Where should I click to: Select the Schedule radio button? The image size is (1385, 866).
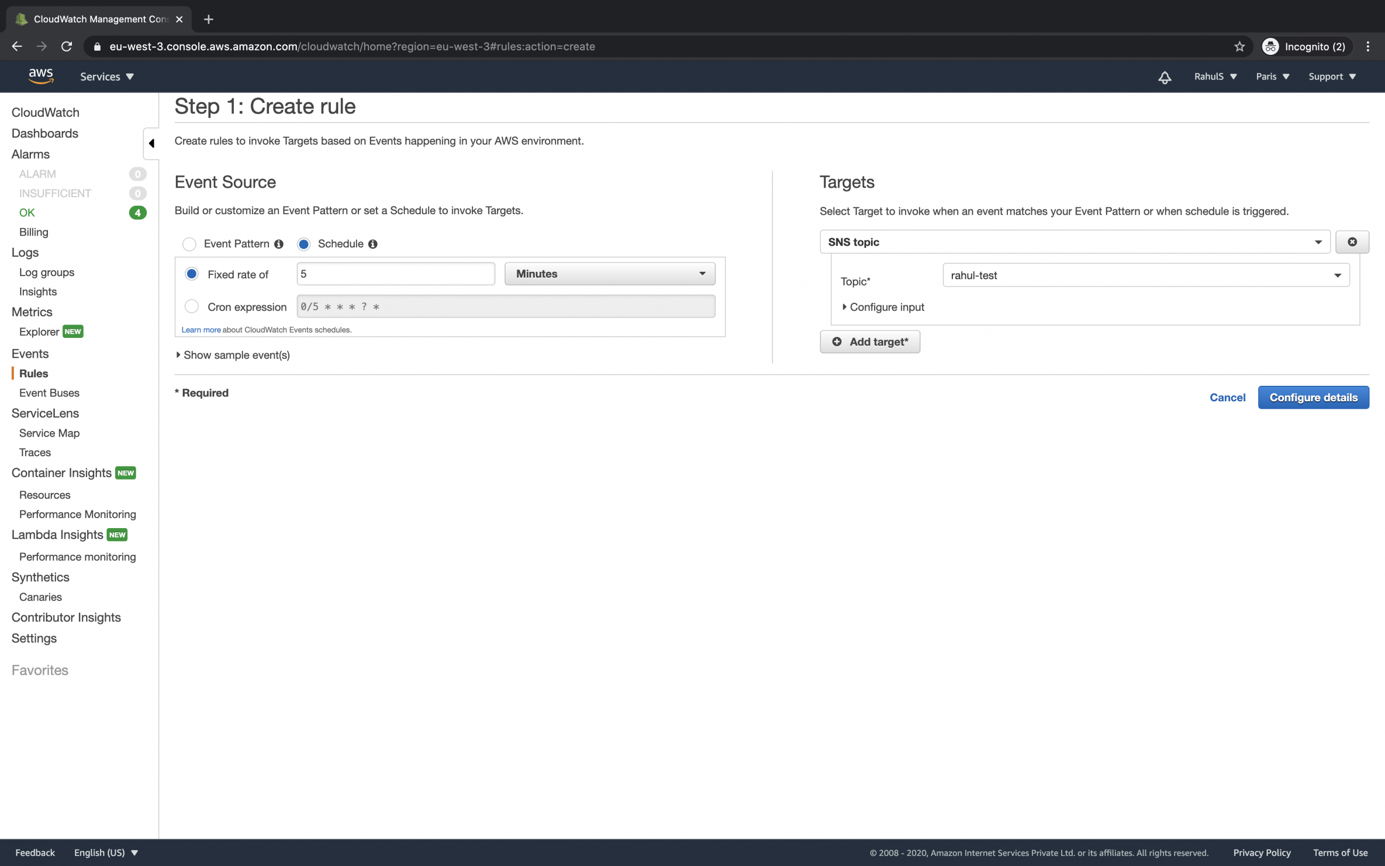(x=303, y=244)
